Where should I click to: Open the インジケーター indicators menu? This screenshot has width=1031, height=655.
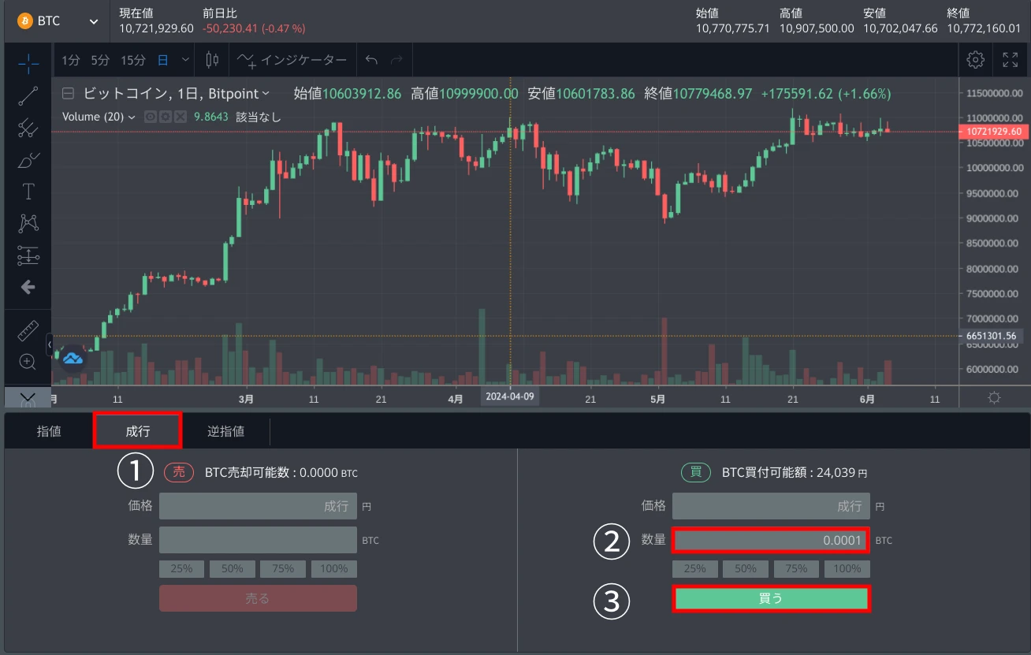(292, 60)
